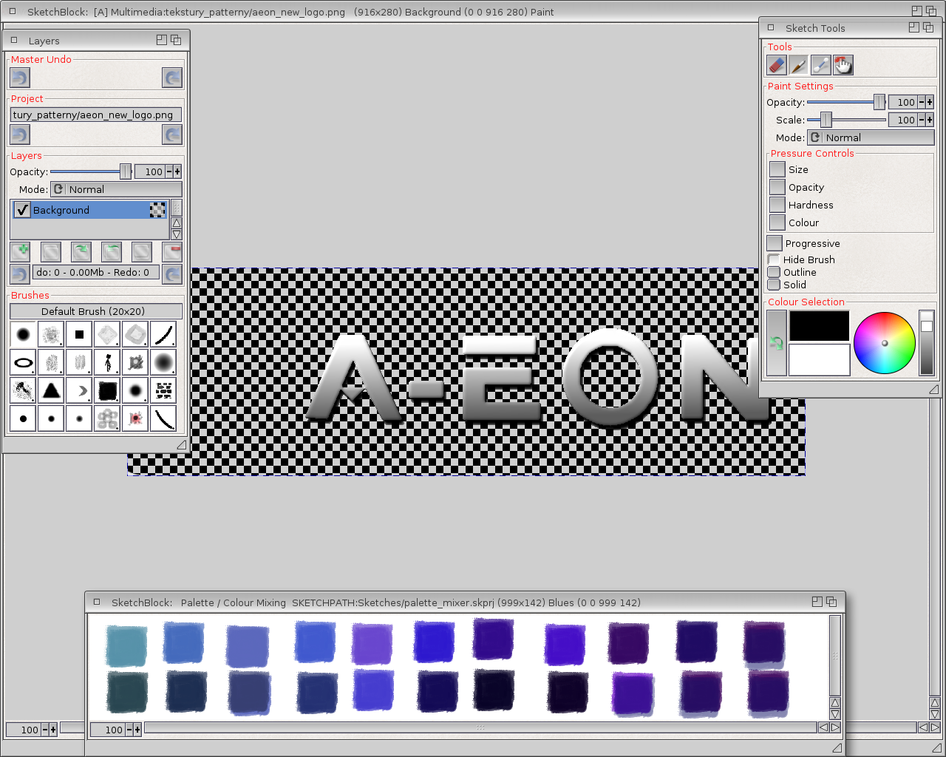Screen dimensions: 946x757
Task: Click layer list scroll down arrow
Action: (x=177, y=234)
